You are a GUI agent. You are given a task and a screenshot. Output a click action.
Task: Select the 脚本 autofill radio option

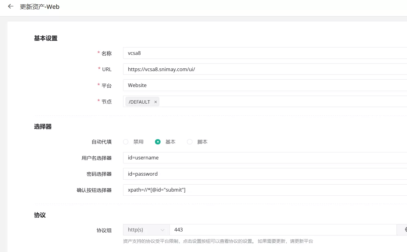point(190,142)
